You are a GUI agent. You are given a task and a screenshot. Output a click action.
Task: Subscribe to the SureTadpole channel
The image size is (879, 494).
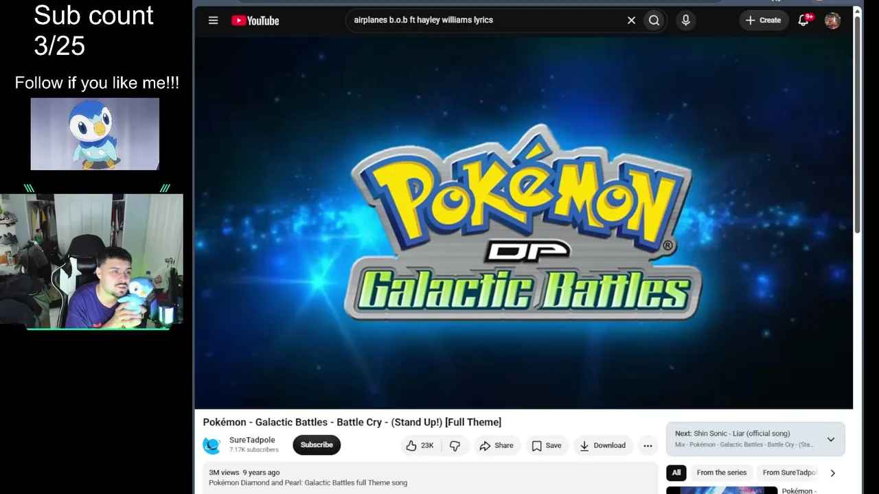[x=317, y=445]
